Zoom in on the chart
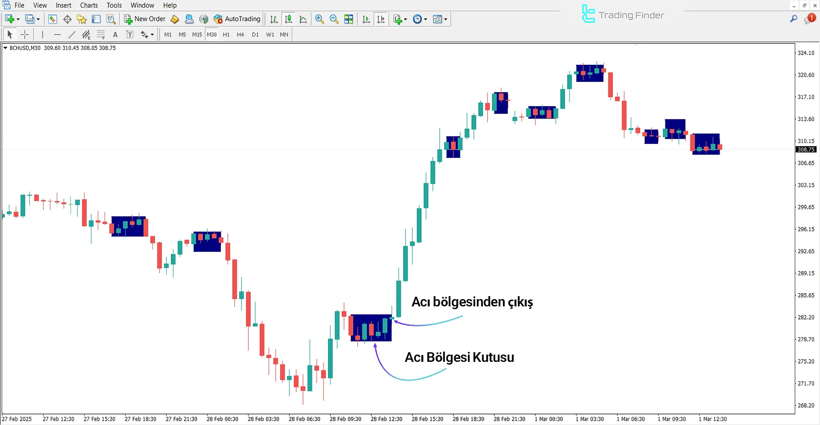Image resolution: width=820 pixels, height=425 pixels. 319,19
